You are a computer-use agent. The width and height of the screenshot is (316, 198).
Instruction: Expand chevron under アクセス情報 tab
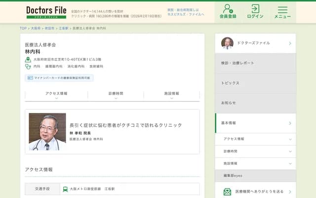pyautogui.click(x=56, y=98)
